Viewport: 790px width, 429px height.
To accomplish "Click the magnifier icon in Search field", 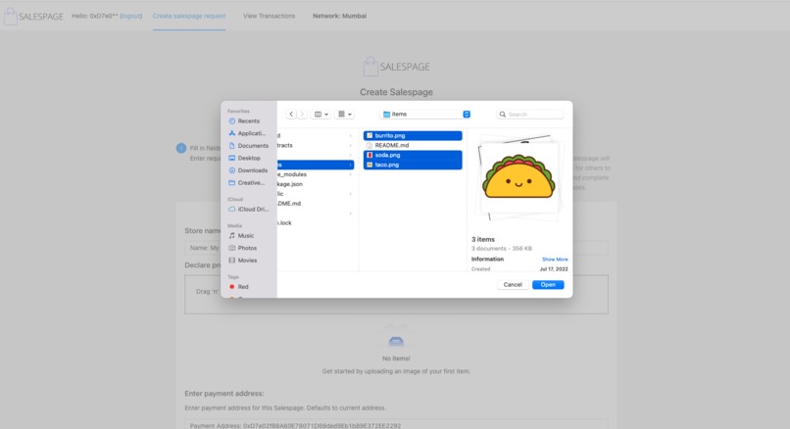I will [502, 115].
